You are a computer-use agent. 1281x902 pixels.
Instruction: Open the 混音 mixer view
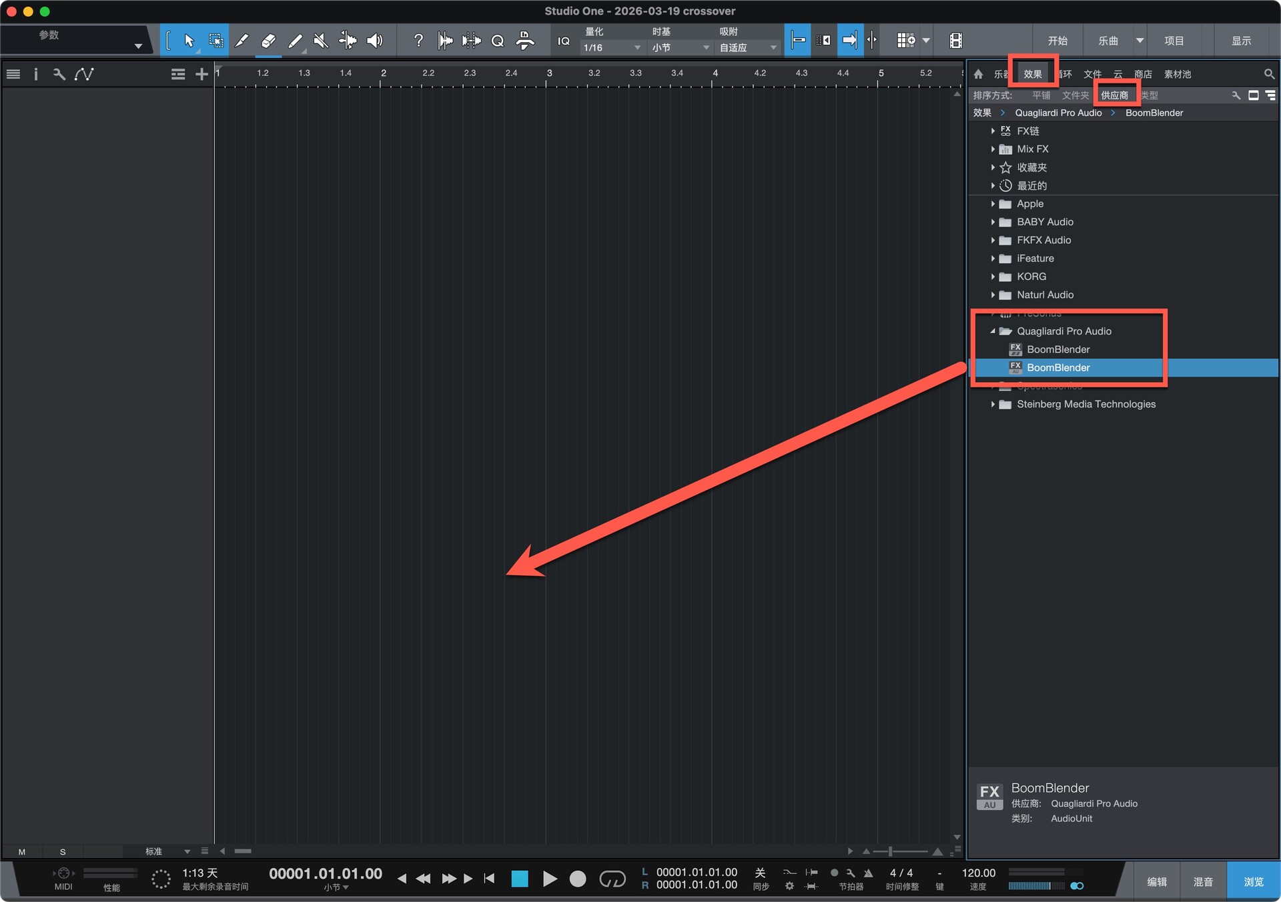pyautogui.click(x=1203, y=881)
